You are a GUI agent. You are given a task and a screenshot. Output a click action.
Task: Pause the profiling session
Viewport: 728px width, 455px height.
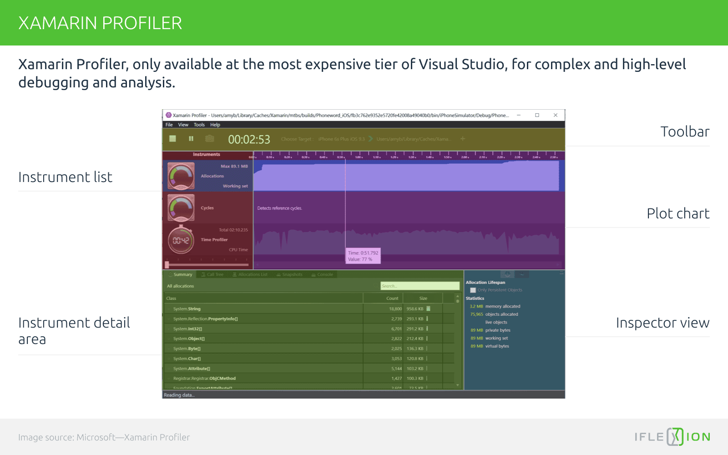[x=191, y=138]
